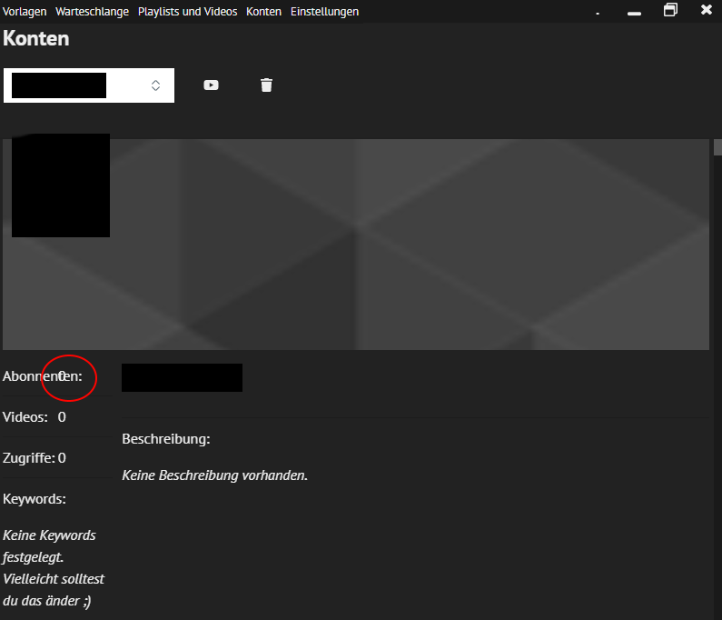722x620 pixels.
Task: Click the 'Keine Beschreibung vorhanden.' text
Action: 214,475
